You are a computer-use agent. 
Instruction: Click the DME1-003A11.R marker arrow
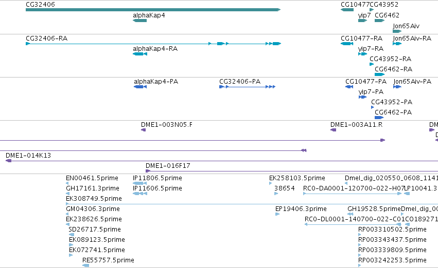point(333,130)
